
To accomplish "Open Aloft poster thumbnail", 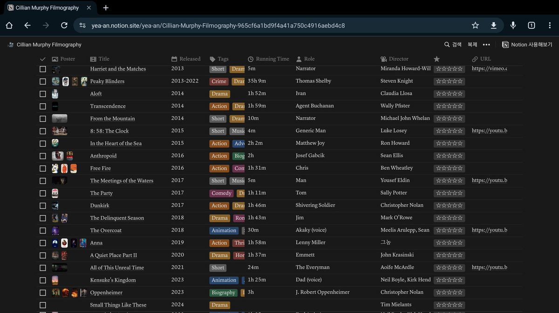I will coord(55,94).
